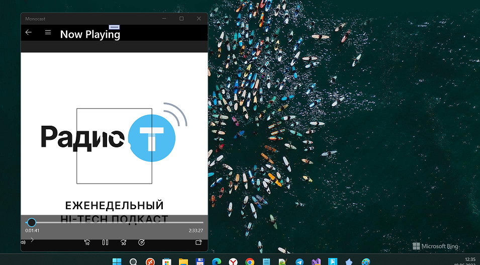Click the taskbar clock showing 12:35
The image size is (480, 265).
[x=470, y=259]
